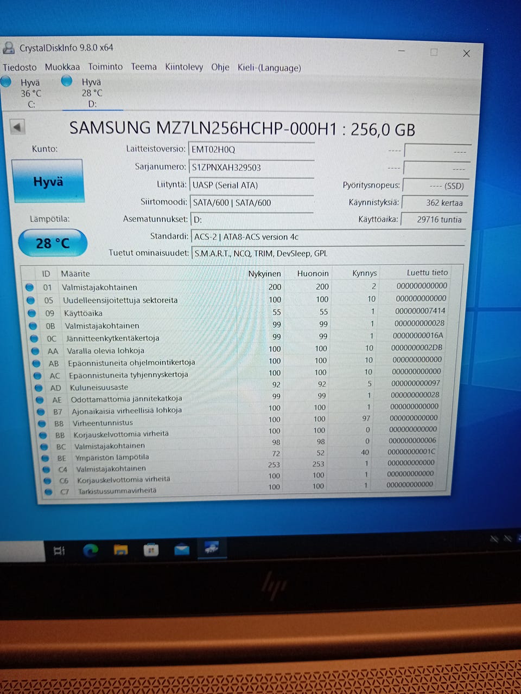Click the status dot beside Uudelleensijoitettuja sektoreita
Screen dimensions: 521x694
coord(31,300)
